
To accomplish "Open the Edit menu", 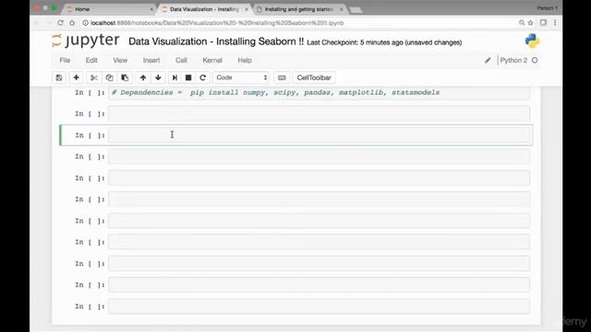I will [x=91, y=60].
